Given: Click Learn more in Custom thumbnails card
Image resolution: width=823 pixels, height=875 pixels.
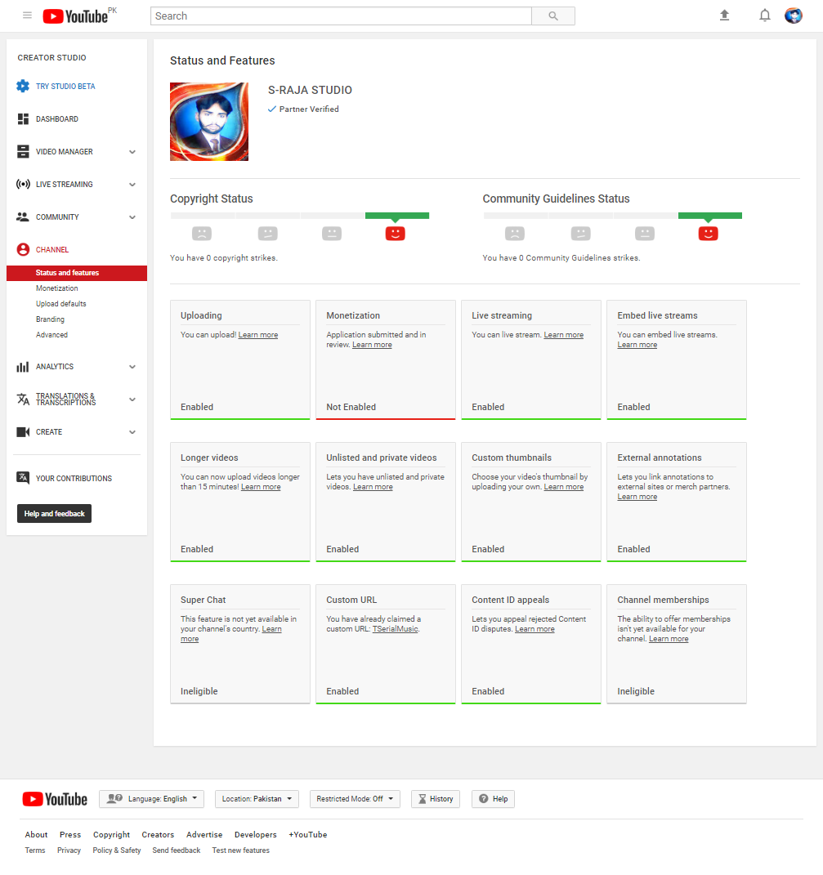Looking at the screenshot, I should (x=563, y=487).
